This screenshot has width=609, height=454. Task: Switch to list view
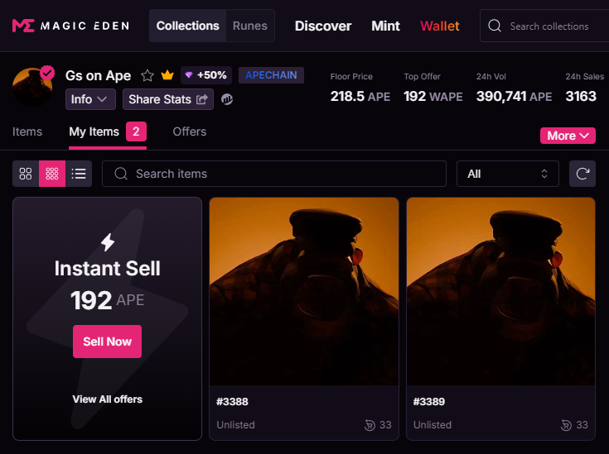(x=79, y=174)
